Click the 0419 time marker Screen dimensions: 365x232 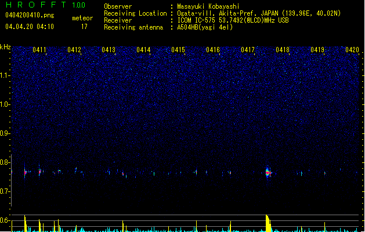click(x=317, y=50)
